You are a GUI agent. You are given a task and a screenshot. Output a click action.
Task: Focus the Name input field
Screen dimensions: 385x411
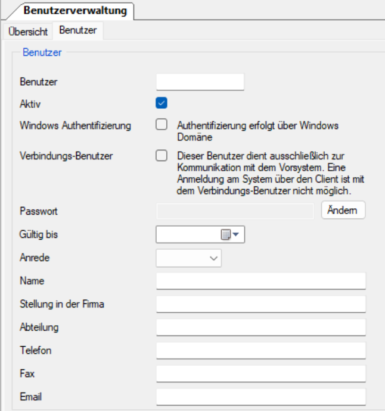click(x=260, y=281)
